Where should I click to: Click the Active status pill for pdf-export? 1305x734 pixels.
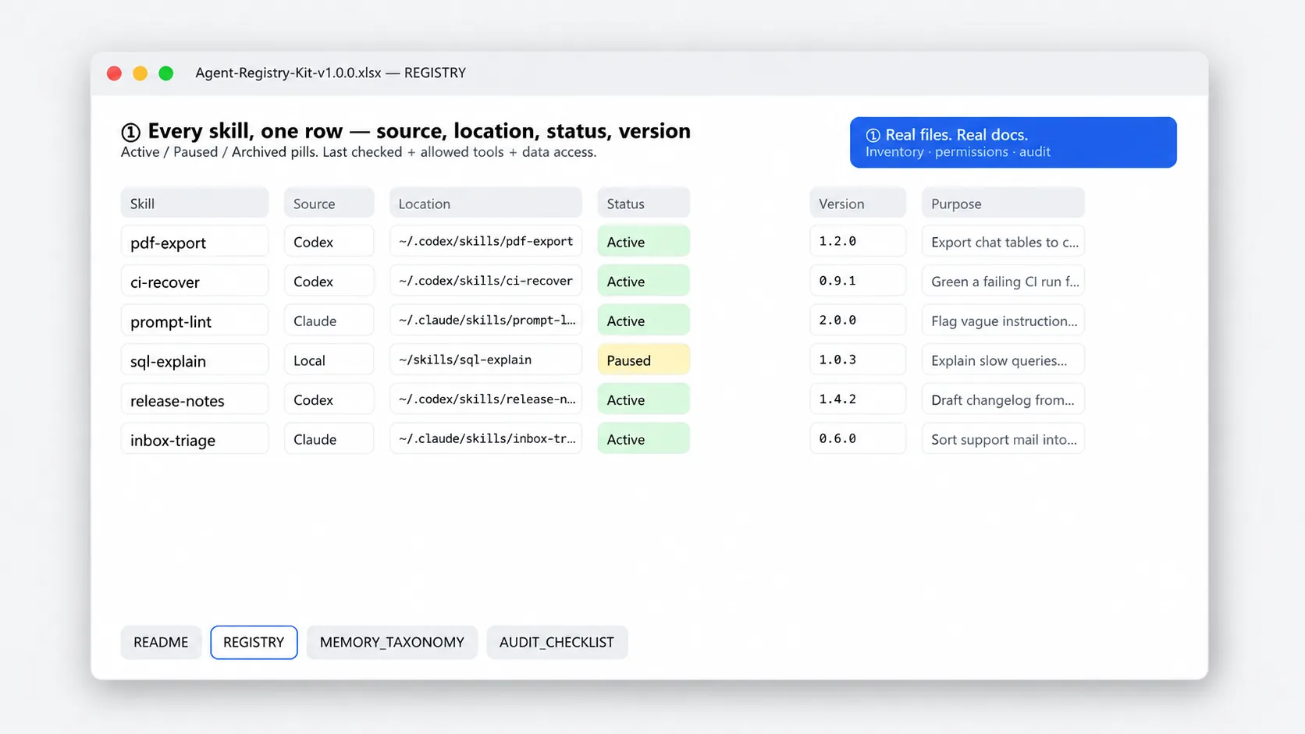click(643, 241)
